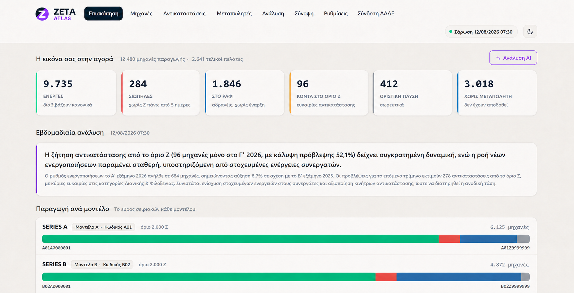This screenshot has height=293, width=574.
Task: Select the Σύνοψη tab
Action: [304, 13]
